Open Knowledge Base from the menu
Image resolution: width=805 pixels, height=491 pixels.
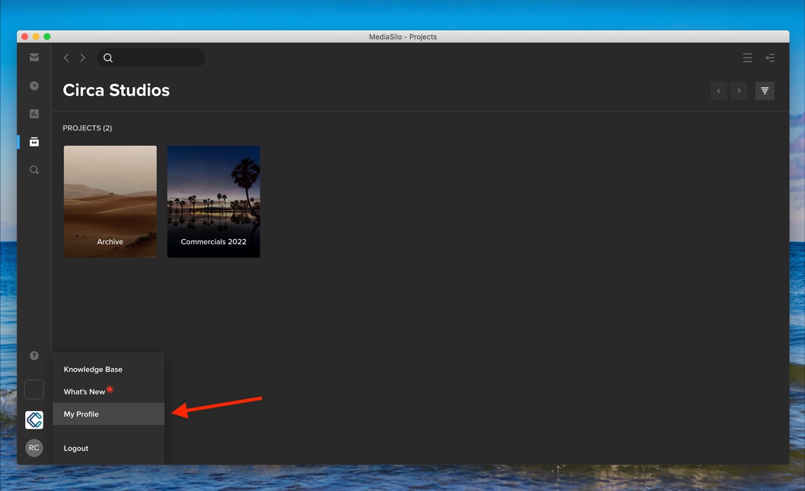(109, 370)
